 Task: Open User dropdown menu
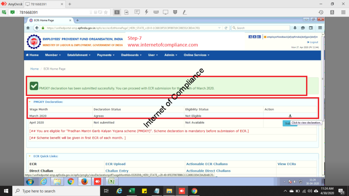coord(153,55)
